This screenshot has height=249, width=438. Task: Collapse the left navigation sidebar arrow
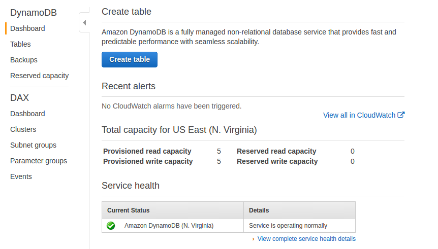84,23
